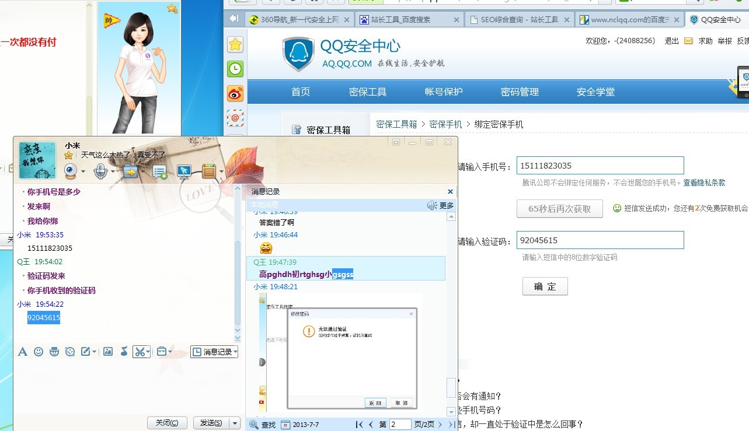Jump to first page of history
The height and width of the screenshot is (431, 749).
click(360, 425)
